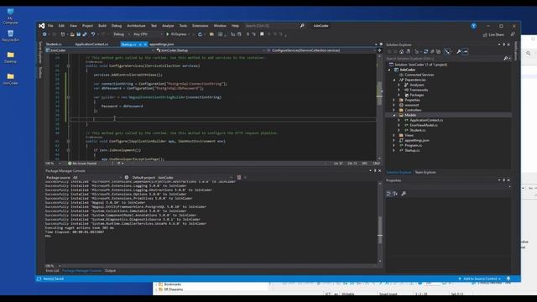Click the Open File toolbar icon
Image resolution: width=537 pixels, height=302 pixels.
coord(72,34)
